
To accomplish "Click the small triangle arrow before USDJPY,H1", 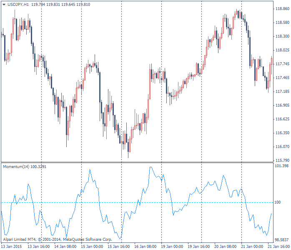I will pyautogui.click(x=4, y=4).
